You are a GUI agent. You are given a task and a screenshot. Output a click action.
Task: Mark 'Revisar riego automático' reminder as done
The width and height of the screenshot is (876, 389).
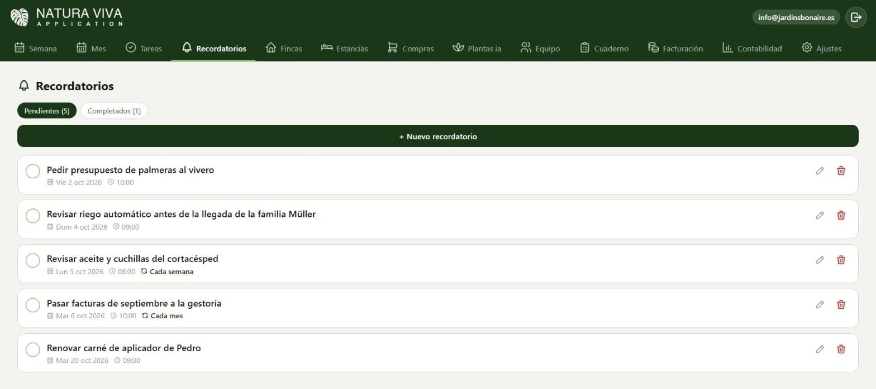pos(33,216)
